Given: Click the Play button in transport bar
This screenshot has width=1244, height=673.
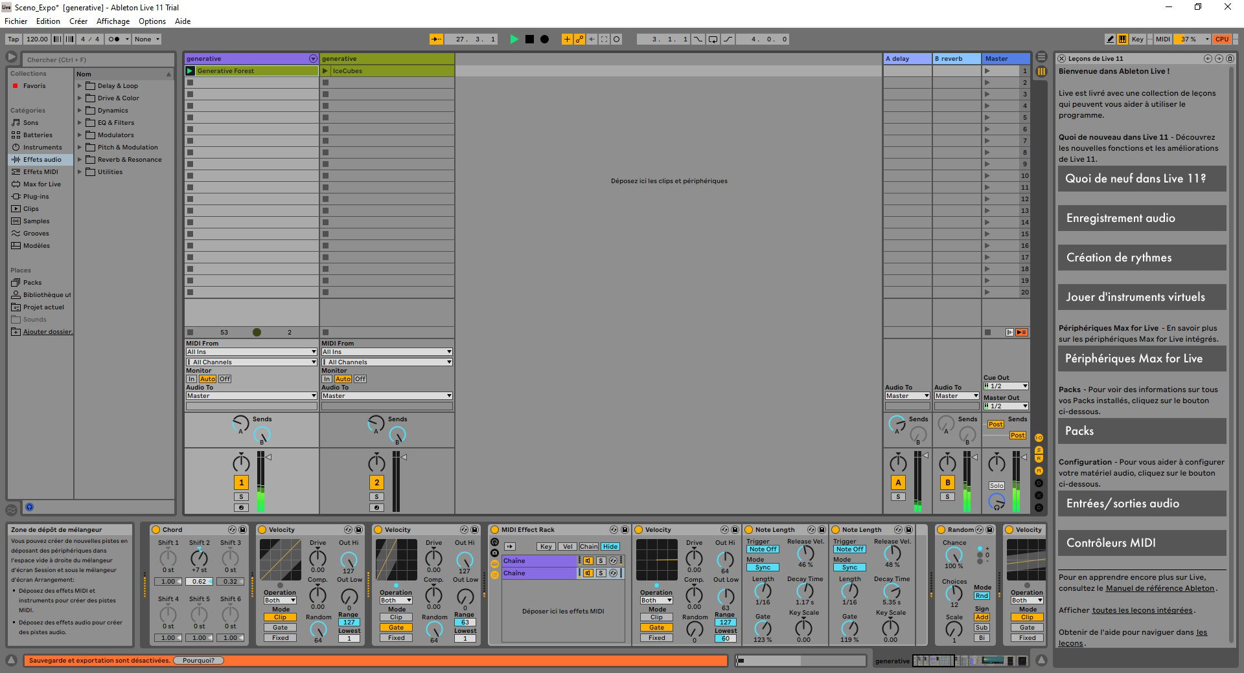Looking at the screenshot, I should point(514,39).
